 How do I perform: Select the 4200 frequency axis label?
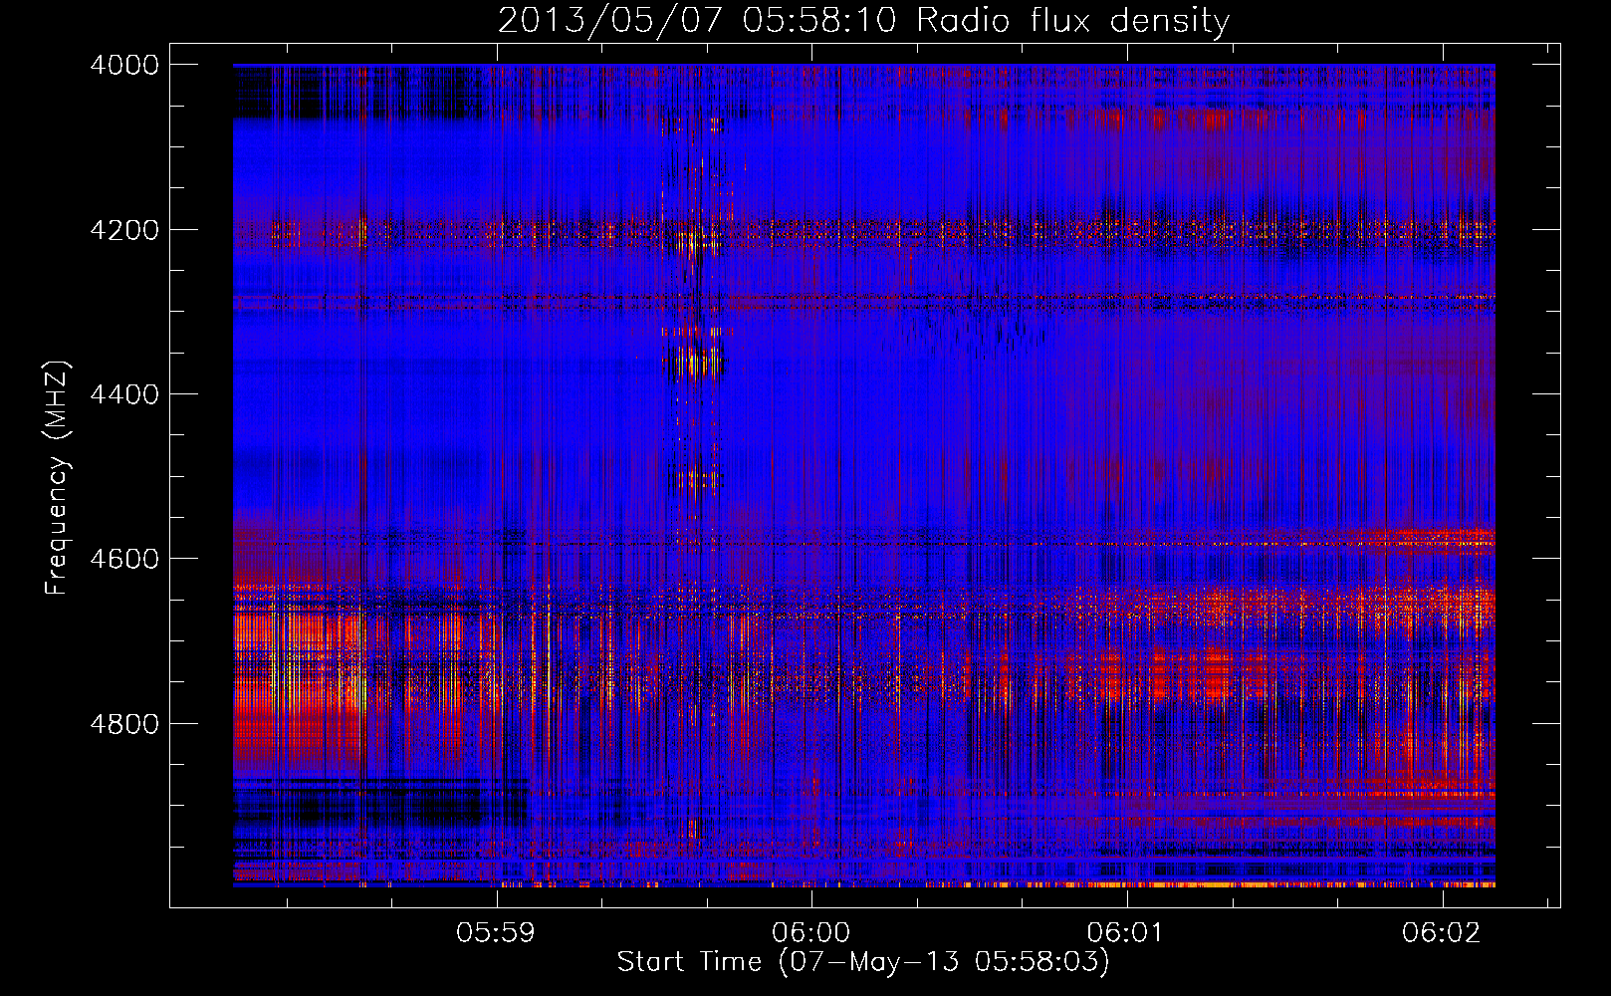(123, 229)
